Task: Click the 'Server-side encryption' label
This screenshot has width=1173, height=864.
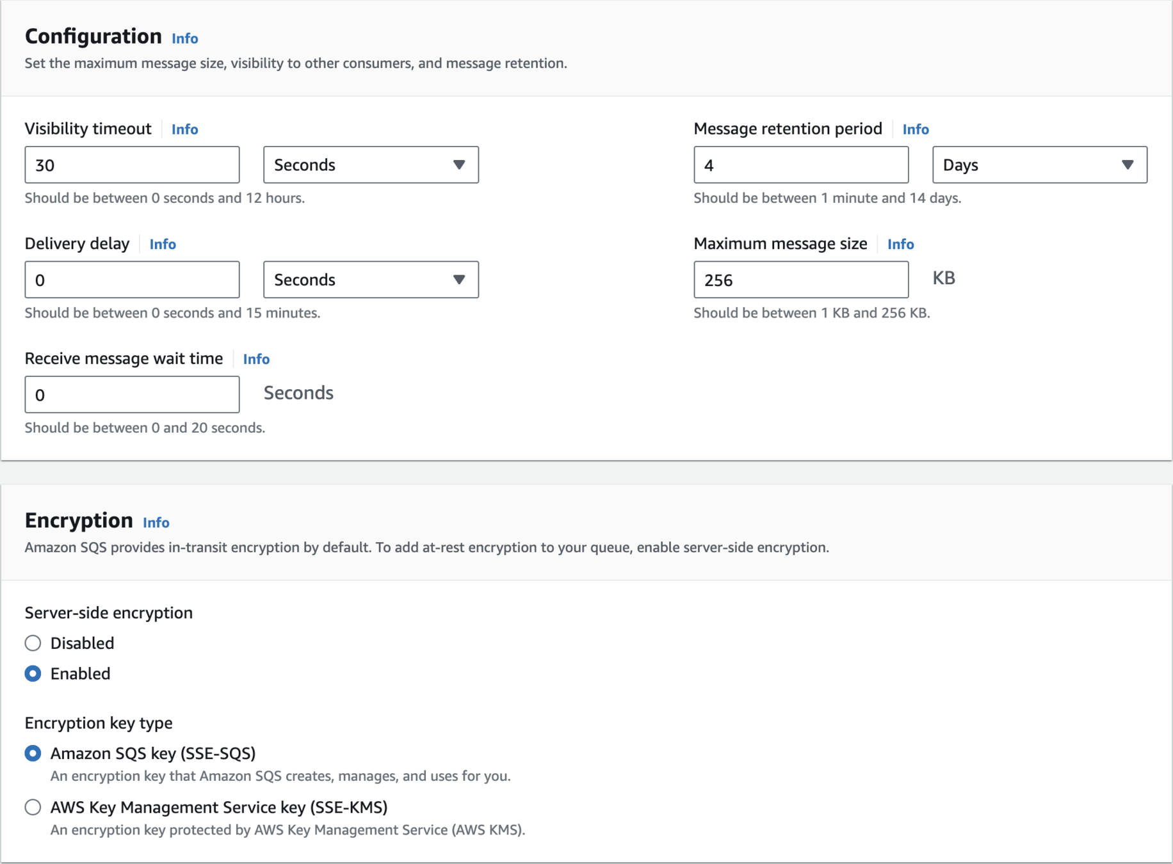Action: coord(109,613)
